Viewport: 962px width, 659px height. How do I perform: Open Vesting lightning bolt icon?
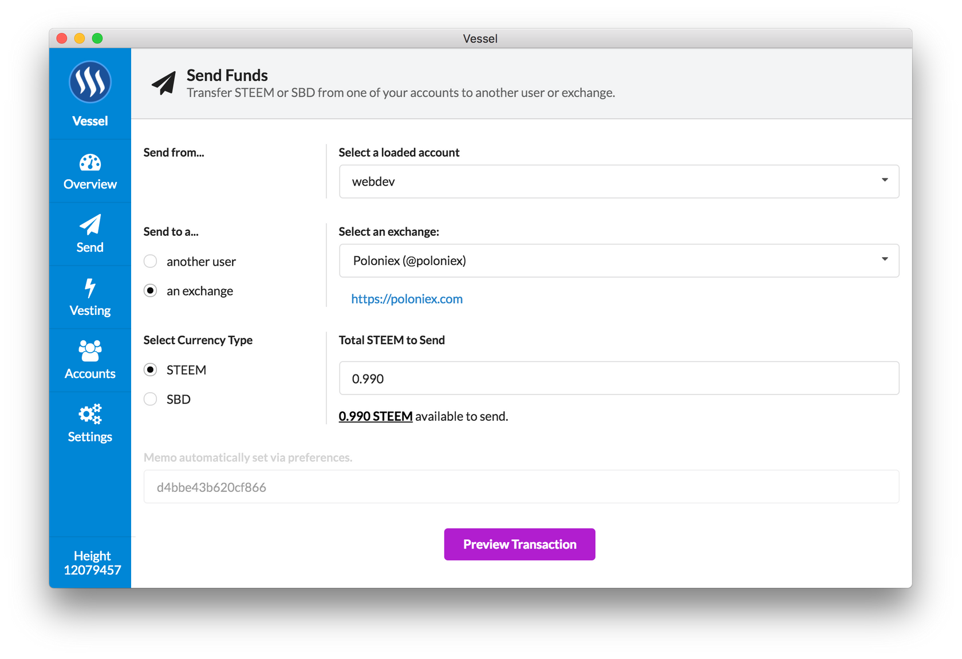click(90, 288)
